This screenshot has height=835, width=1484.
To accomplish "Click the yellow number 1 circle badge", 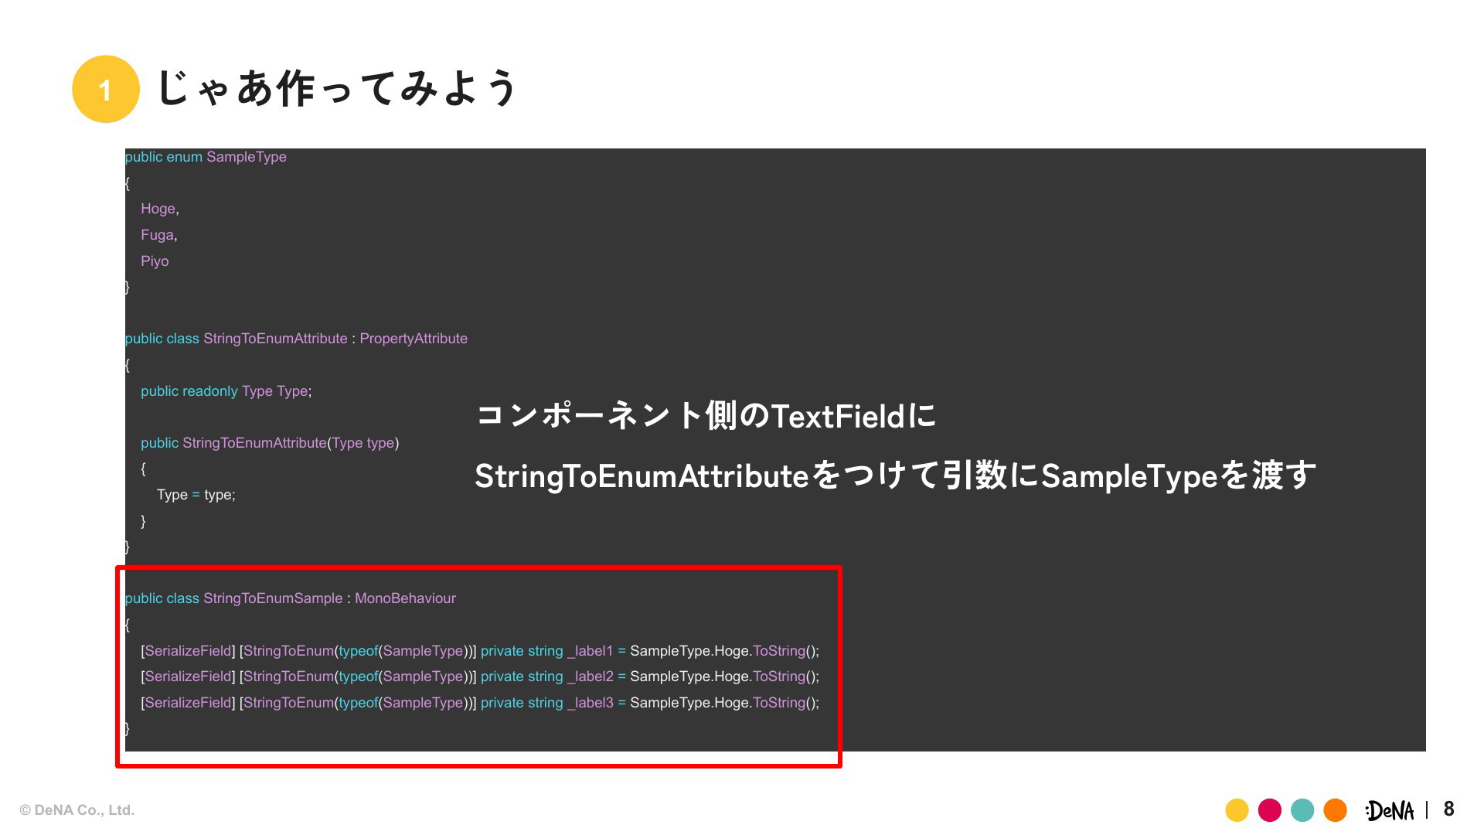I will coord(105,89).
